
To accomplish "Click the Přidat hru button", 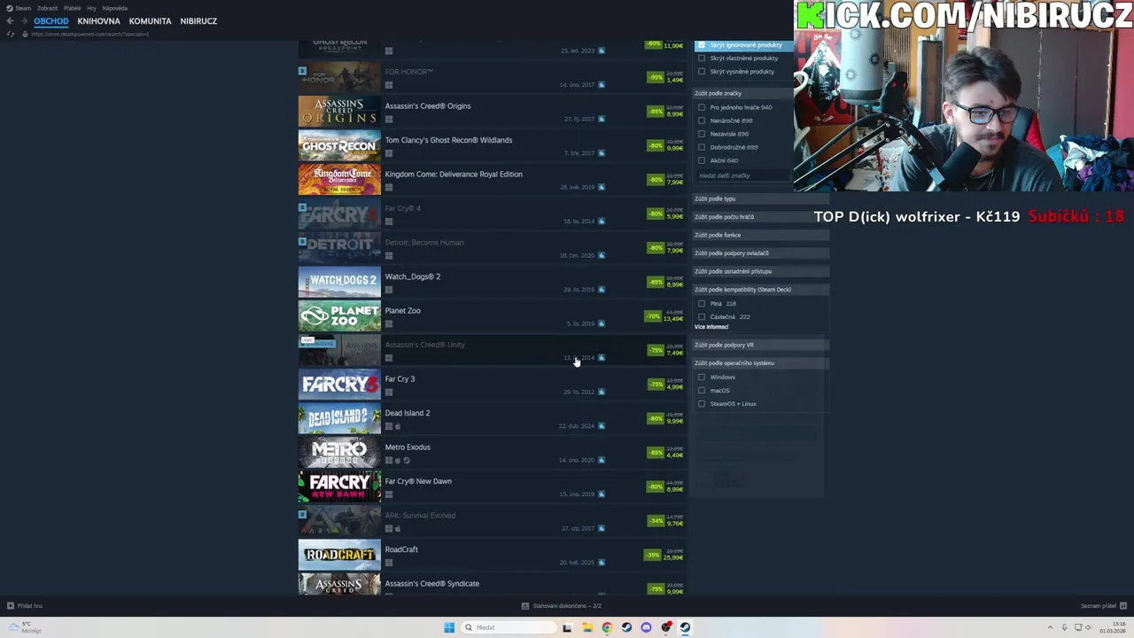I will click(25, 606).
